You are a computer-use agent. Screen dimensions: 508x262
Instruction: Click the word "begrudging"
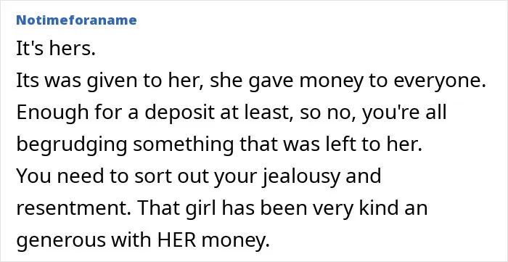(71, 145)
